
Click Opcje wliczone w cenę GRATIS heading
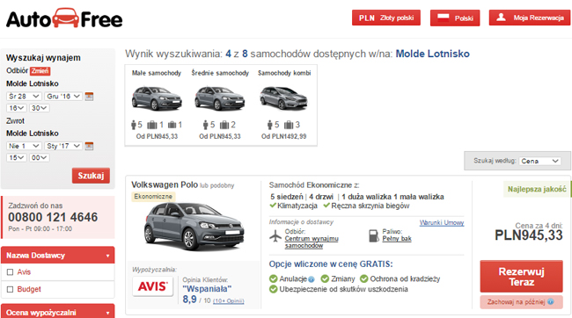331,264
